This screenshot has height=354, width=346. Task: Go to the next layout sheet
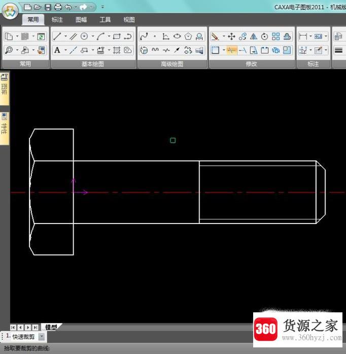pos(28,327)
